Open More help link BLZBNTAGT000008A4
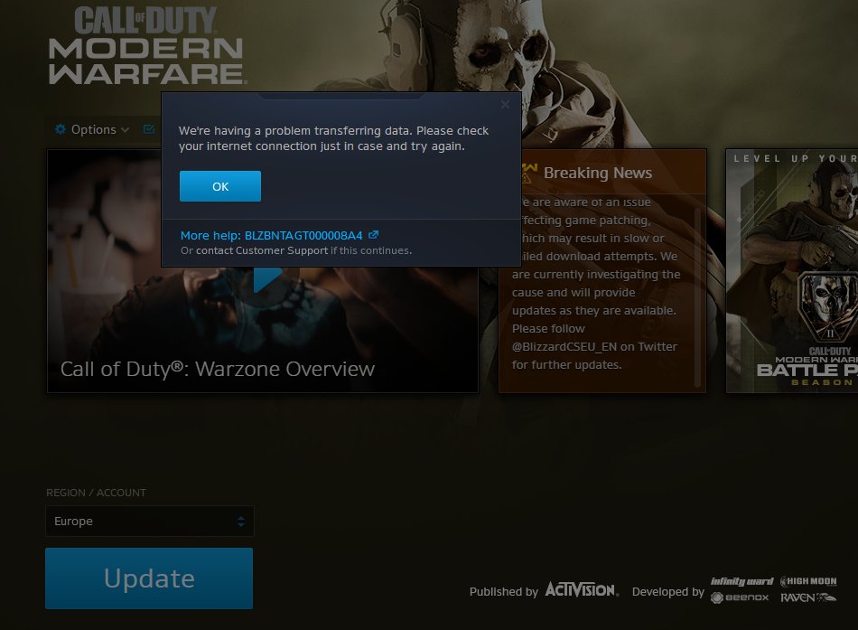This screenshot has height=630, width=858. pos(272,236)
